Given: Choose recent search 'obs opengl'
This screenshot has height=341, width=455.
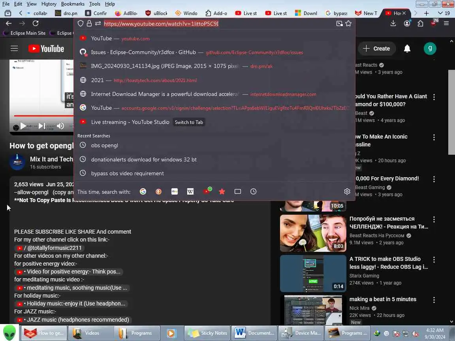Looking at the screenshot, I should click(x=214, y=145).
